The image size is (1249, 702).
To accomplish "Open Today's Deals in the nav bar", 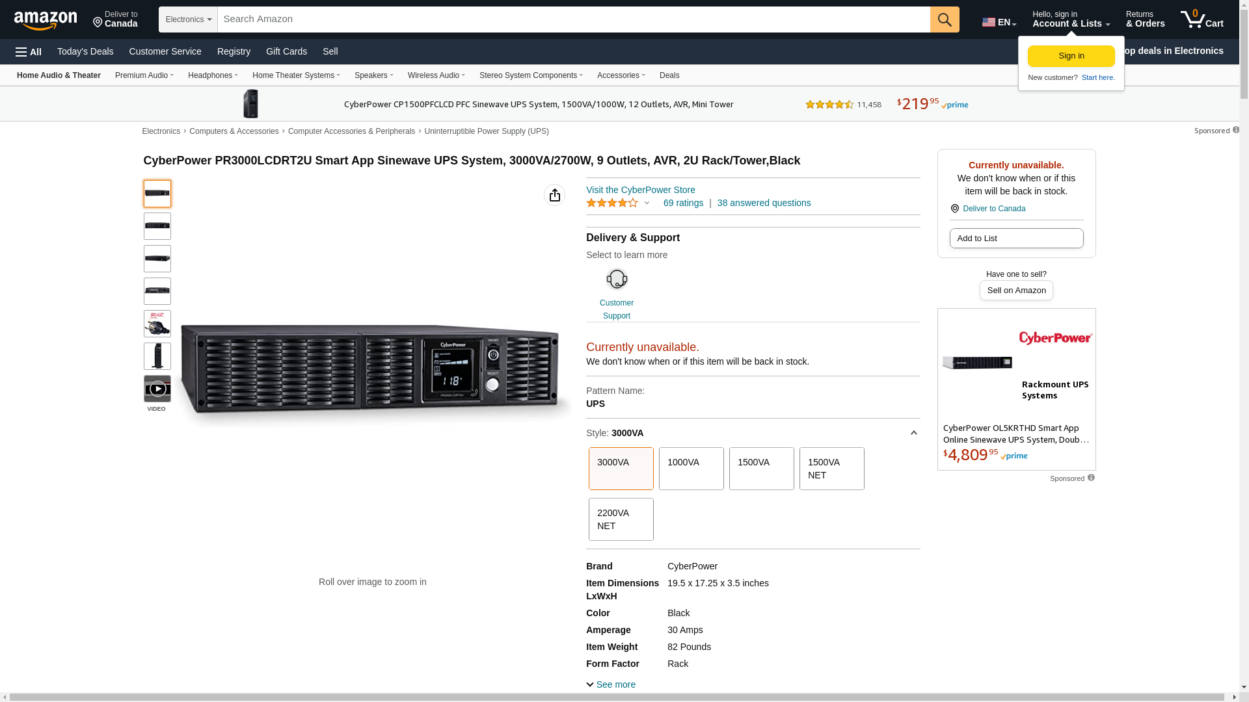I will 85,51.
